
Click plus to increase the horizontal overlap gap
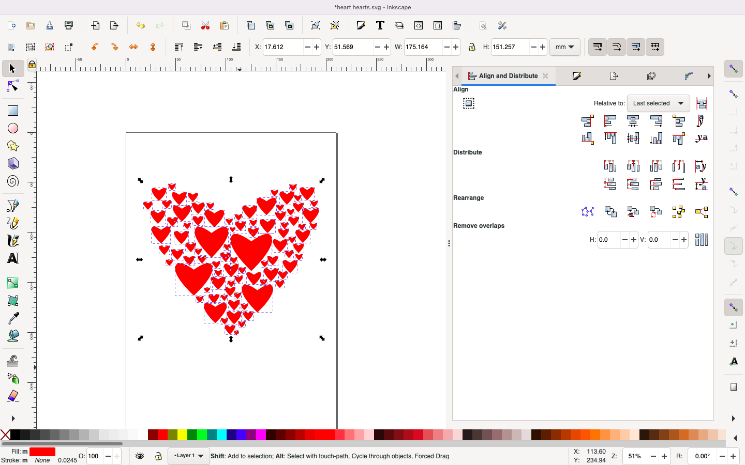coord(633,240)
